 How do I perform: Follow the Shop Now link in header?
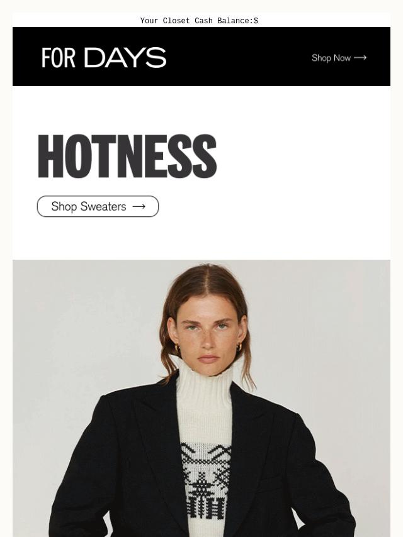coord(339,58)
